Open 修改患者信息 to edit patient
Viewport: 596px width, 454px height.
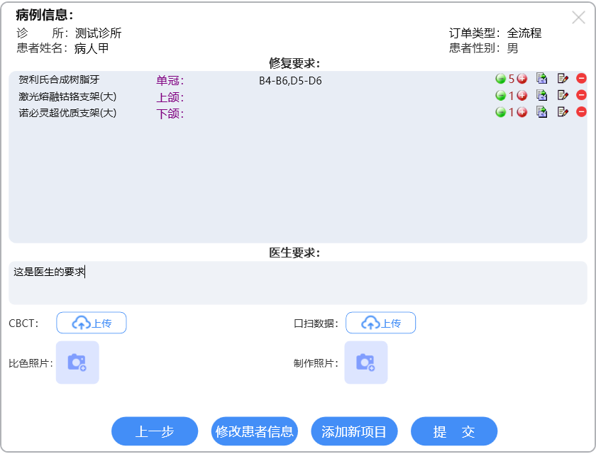(x=255, y=431)
